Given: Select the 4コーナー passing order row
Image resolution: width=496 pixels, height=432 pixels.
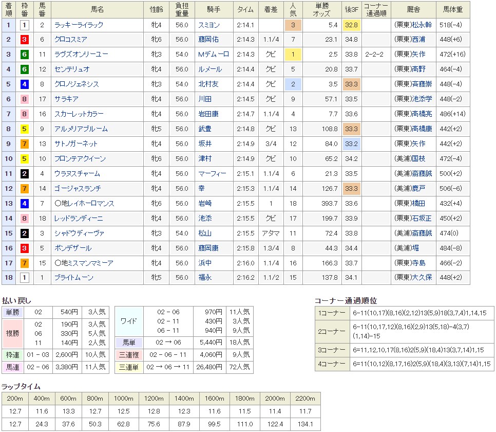Looking at the screenshot, I should tap(404, 364).
